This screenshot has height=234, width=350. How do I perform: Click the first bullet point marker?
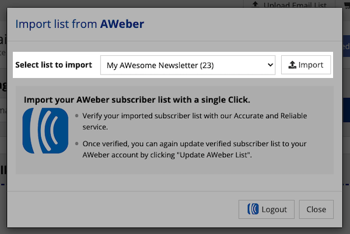coord(77,116)
